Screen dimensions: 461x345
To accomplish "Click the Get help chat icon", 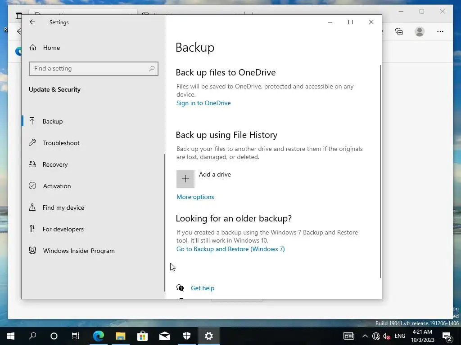I will tap(180, 288).
